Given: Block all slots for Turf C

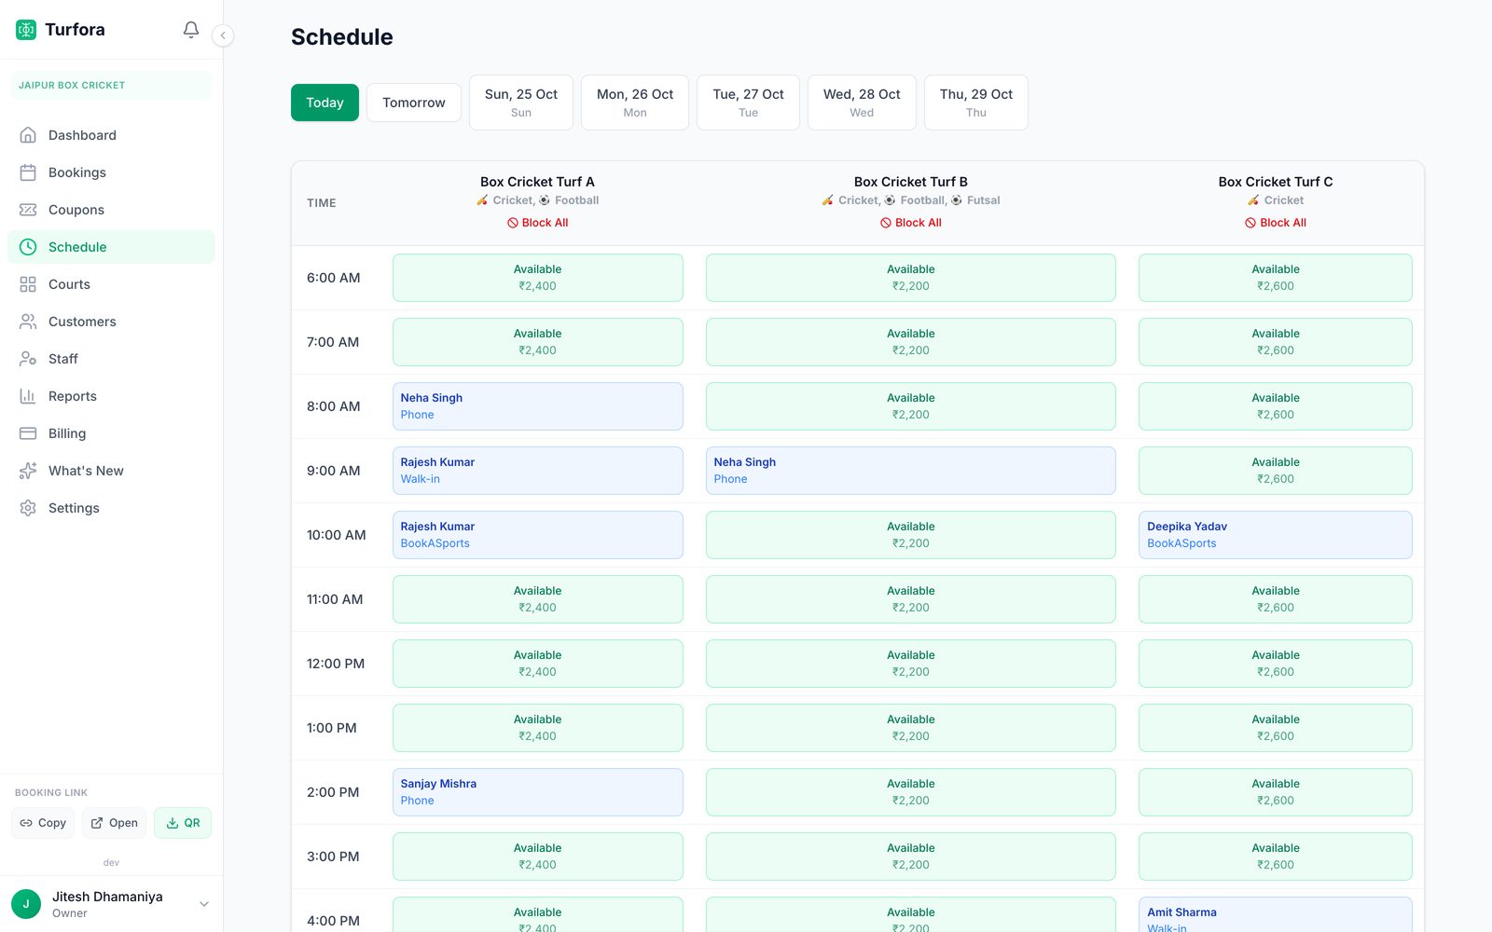Looking at the screenshot, I should point(1276,223).
